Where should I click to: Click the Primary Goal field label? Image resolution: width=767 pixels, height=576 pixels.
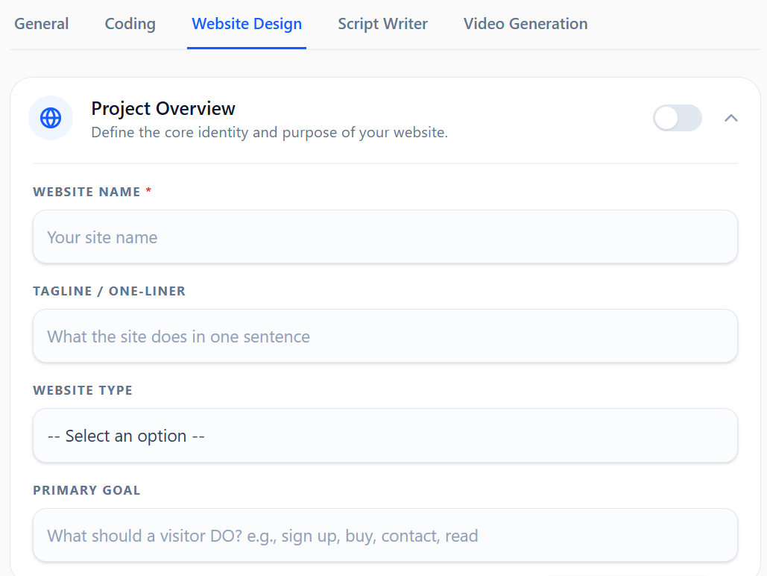point(86,490)
